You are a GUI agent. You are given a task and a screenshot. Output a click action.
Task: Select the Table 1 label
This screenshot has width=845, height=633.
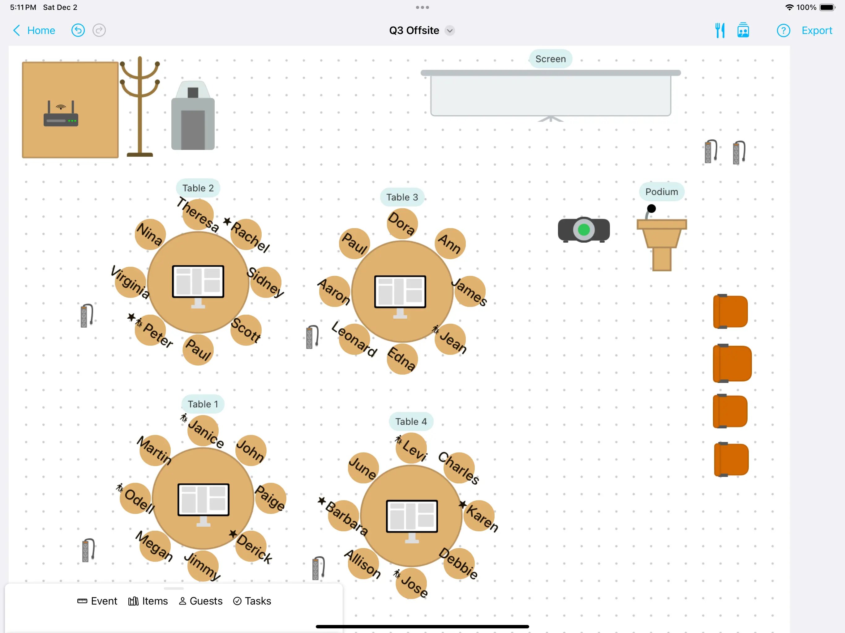pyautogui.click(x=203, y=404)
